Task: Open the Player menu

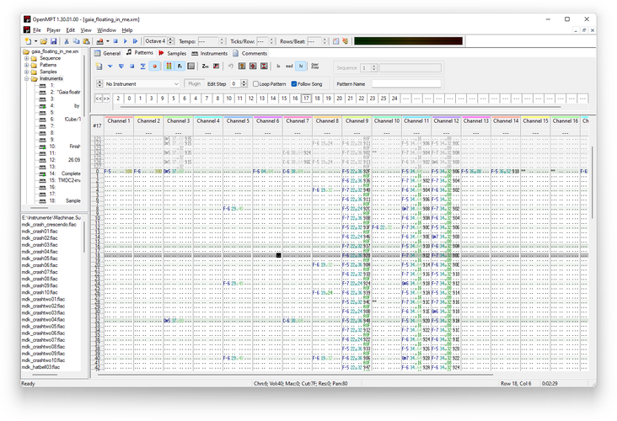Action: pos(53,29)
